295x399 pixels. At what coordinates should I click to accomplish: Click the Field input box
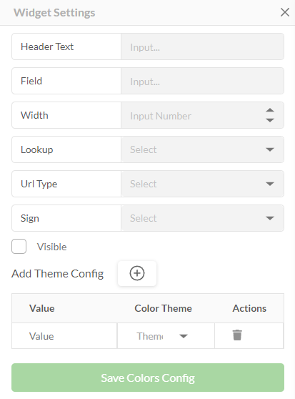(202, 81)
